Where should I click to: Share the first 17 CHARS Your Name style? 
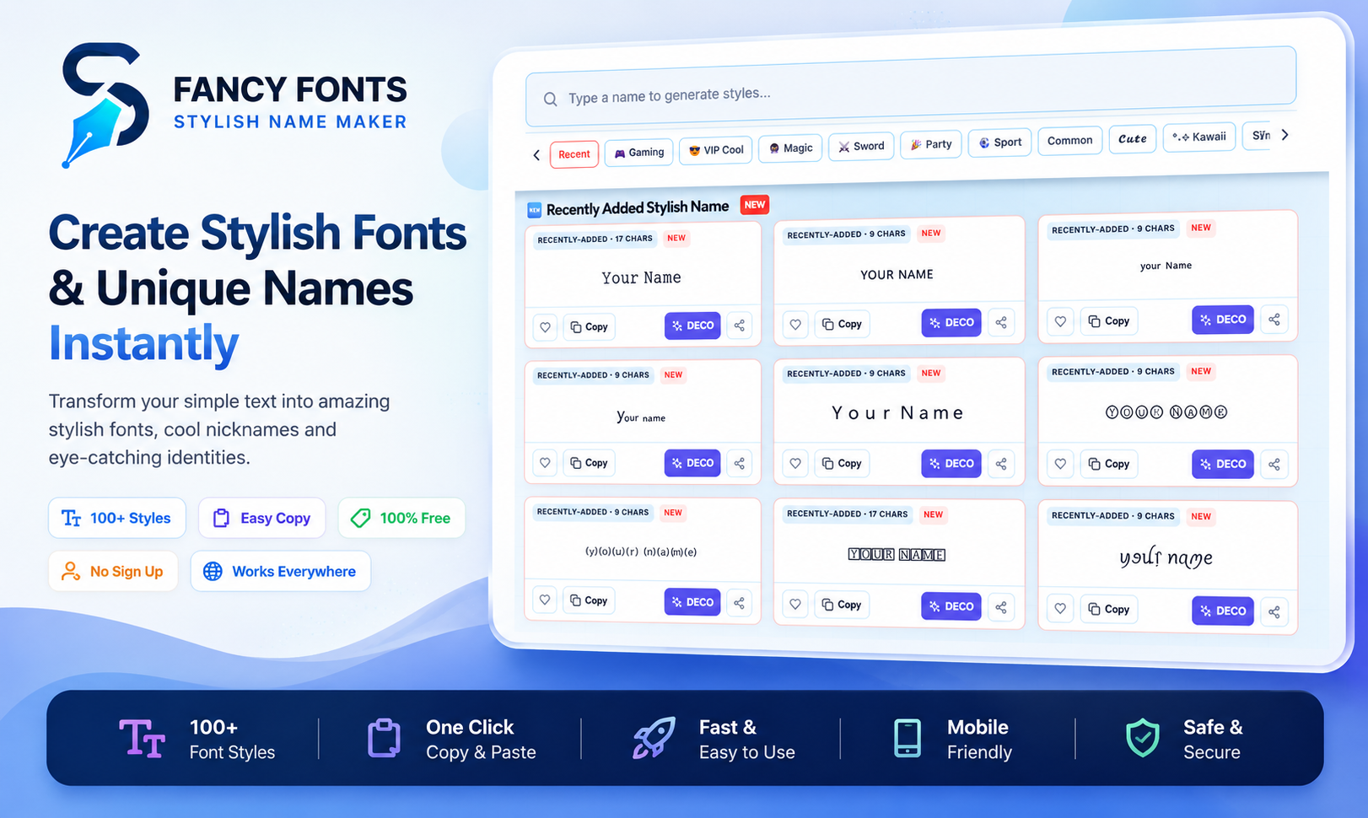click(739, 325)
